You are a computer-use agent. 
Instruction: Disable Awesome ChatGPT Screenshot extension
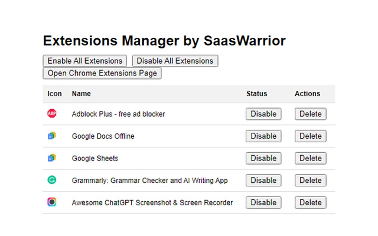[x=263, y=203]
